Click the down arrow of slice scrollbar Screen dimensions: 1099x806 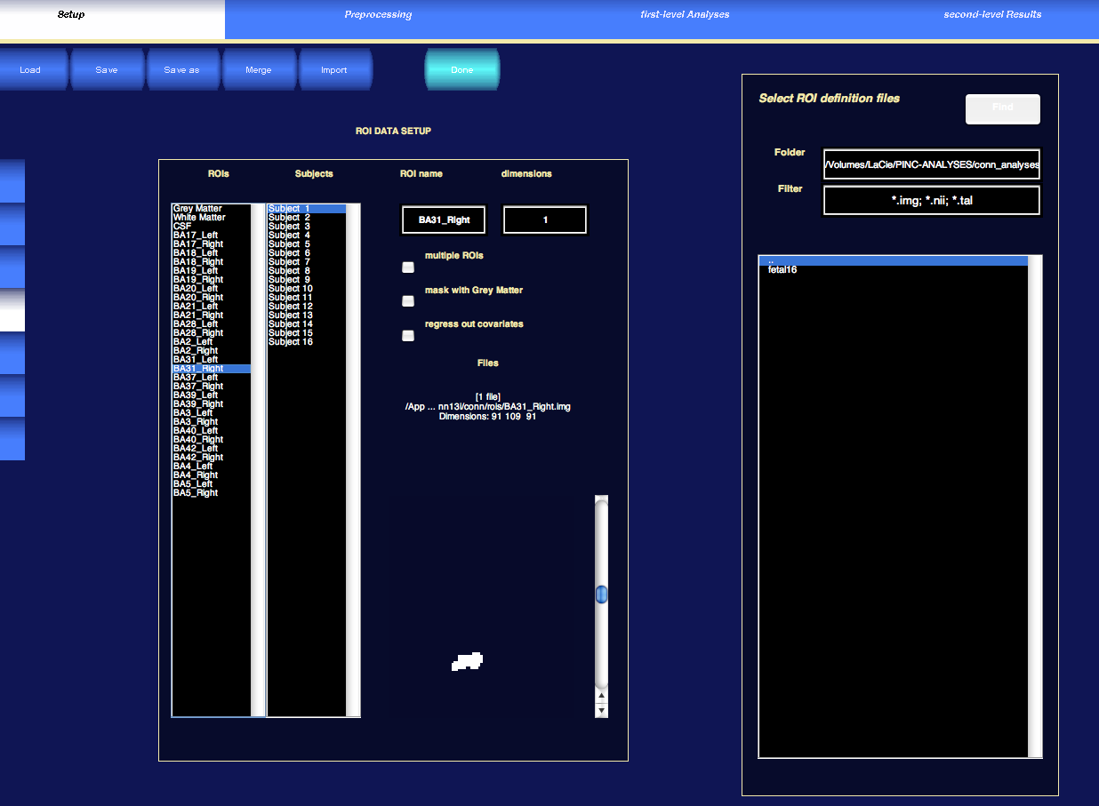pyautogui.click(x=601, y=711)
